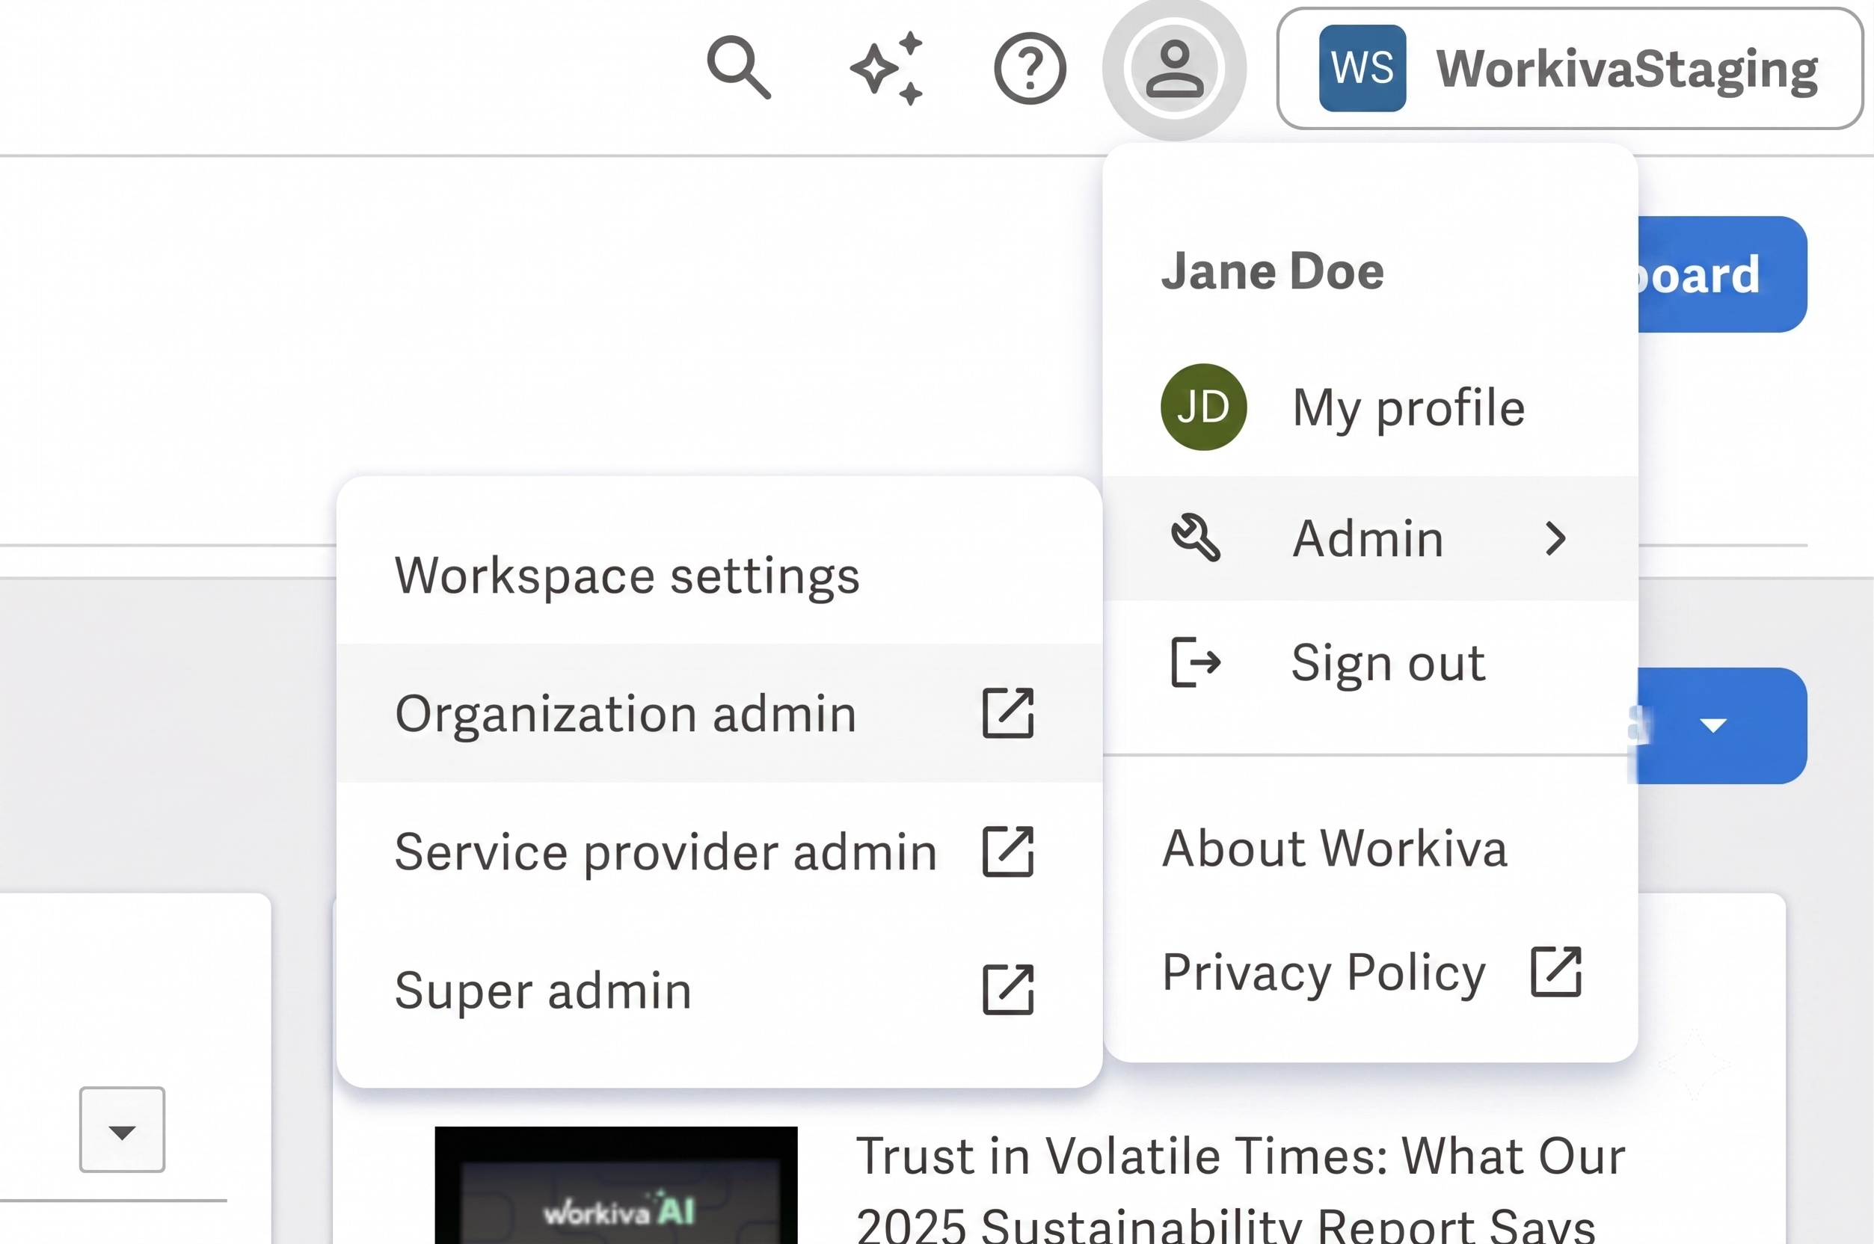Image resolution: width=1874 pixels, height=1244 pixels.
Task: Click Organization admin external link icon
Action: pyautogui.click(x=1007, y=713)
